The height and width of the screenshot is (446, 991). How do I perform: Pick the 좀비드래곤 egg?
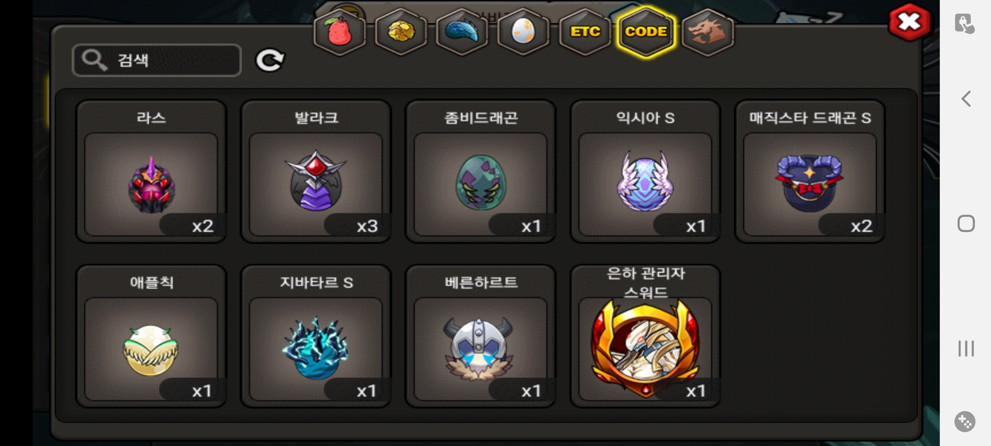[x=481, y=171]
